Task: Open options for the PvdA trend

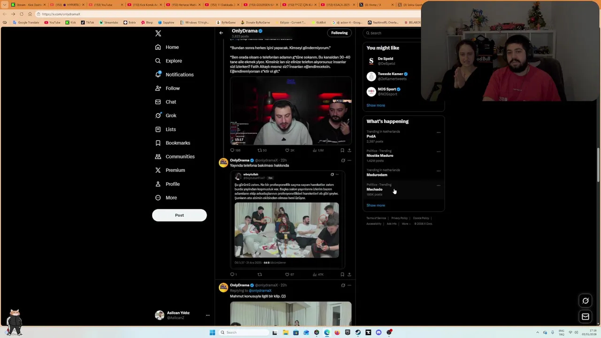Action: (439, 132)
